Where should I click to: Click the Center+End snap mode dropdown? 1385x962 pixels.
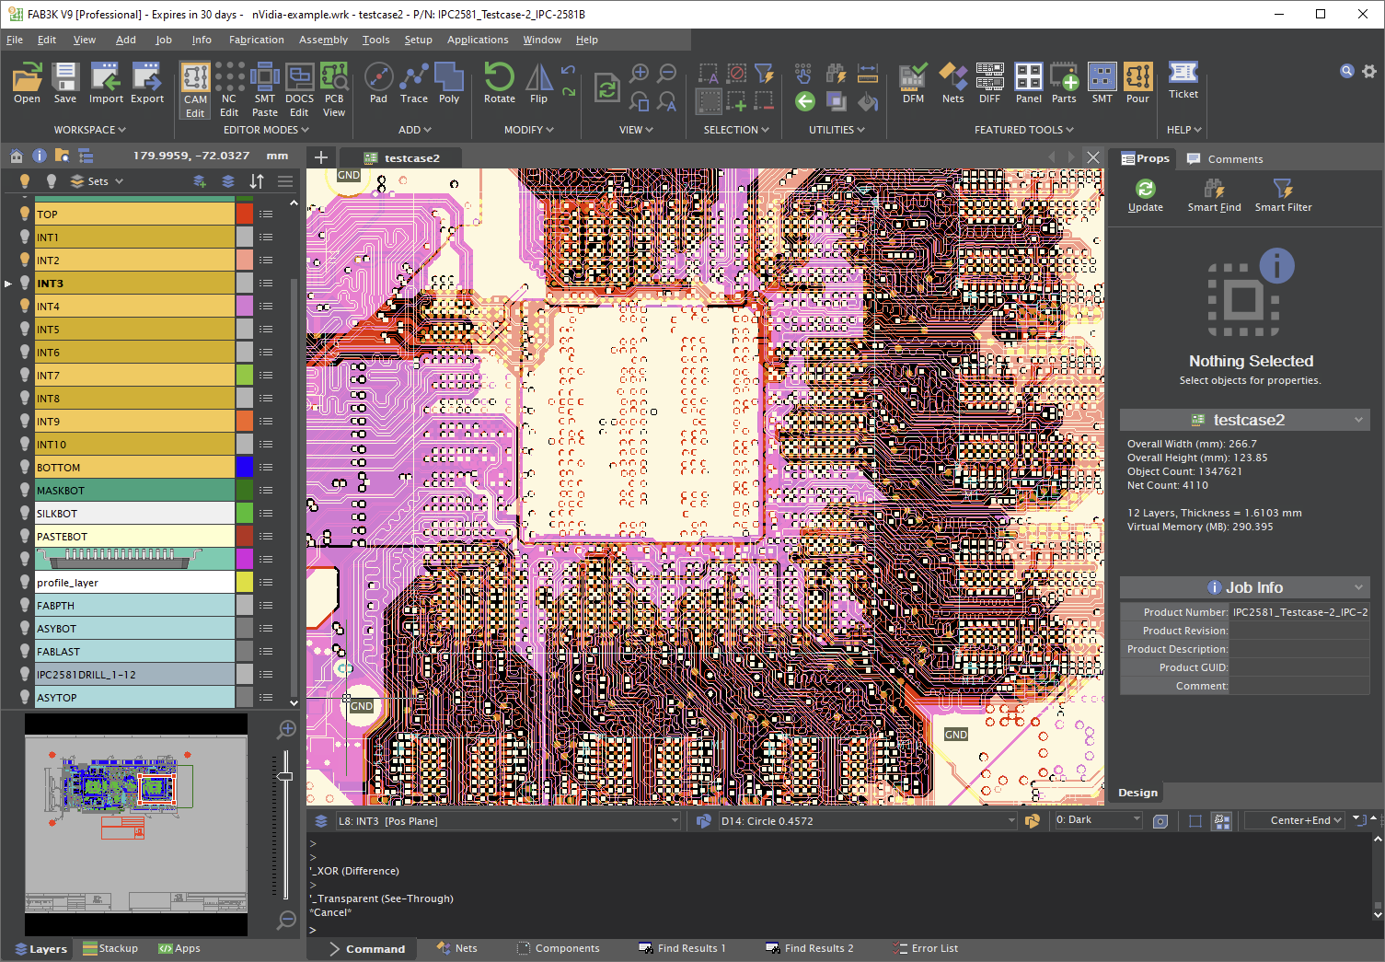pos(1296,820)
